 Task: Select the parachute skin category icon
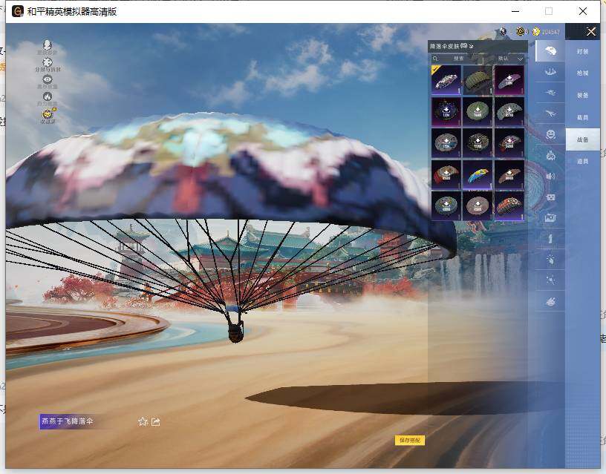tap(550, 52)
